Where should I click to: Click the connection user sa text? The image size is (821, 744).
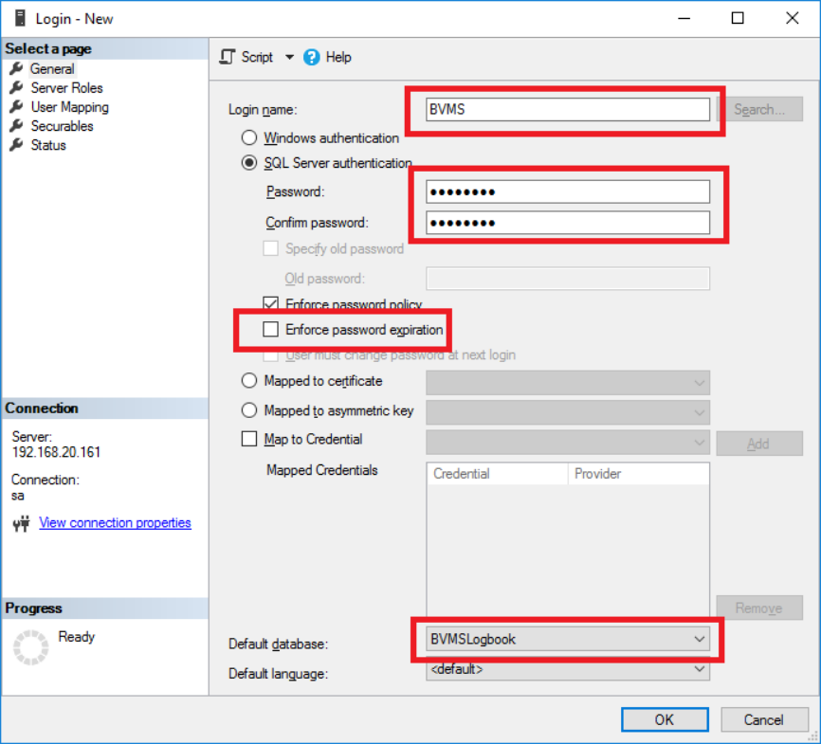(x=18, y=496)
